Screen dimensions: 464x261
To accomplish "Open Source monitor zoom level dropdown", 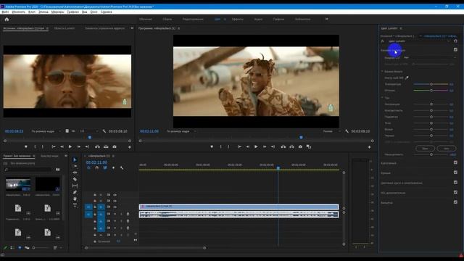I will [x=46, y=131].
